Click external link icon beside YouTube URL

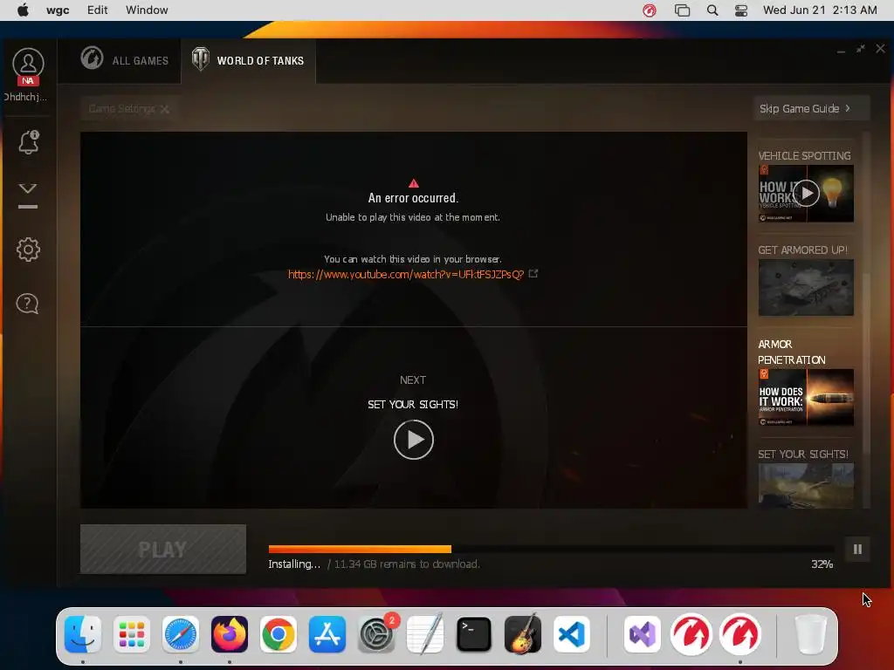pyautogui.click(x=533, y=274)
